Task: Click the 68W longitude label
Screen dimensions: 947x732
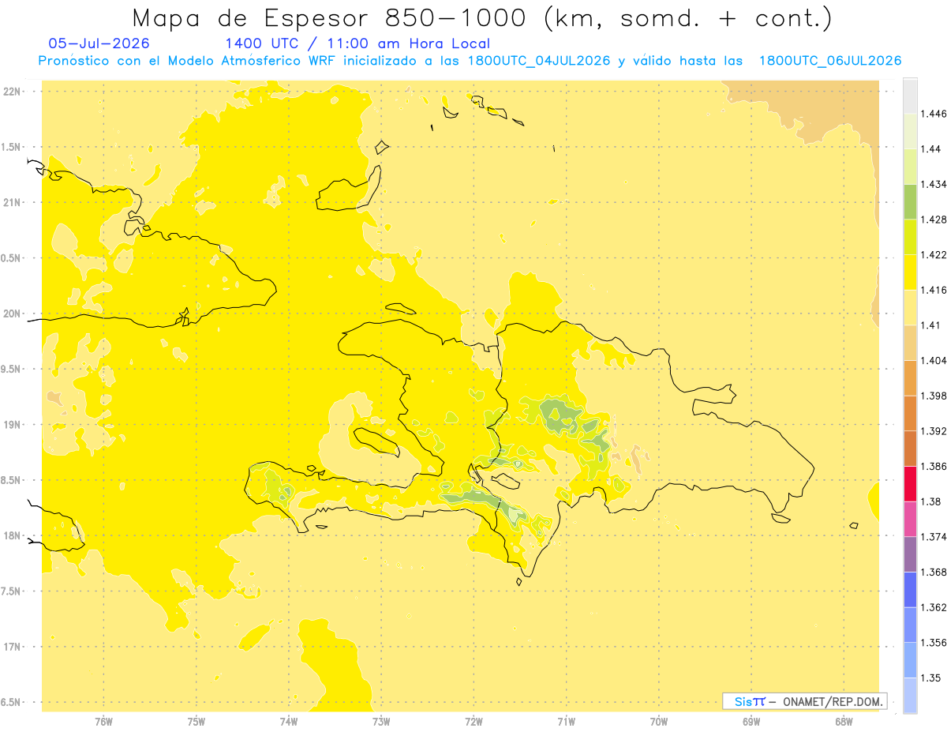Action: (x=844, y=723)
